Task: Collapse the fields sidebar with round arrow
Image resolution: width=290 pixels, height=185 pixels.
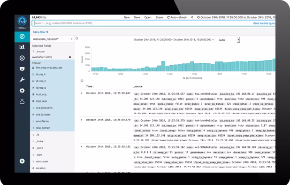Action: click(77, 39)
